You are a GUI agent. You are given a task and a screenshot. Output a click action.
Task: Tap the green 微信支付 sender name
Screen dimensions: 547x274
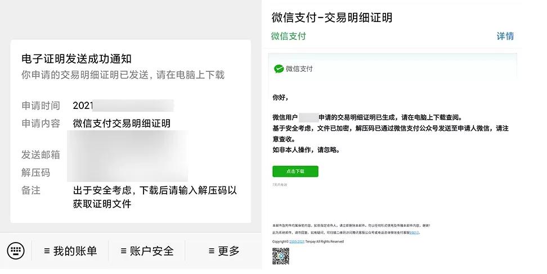(x=289, y=36)
